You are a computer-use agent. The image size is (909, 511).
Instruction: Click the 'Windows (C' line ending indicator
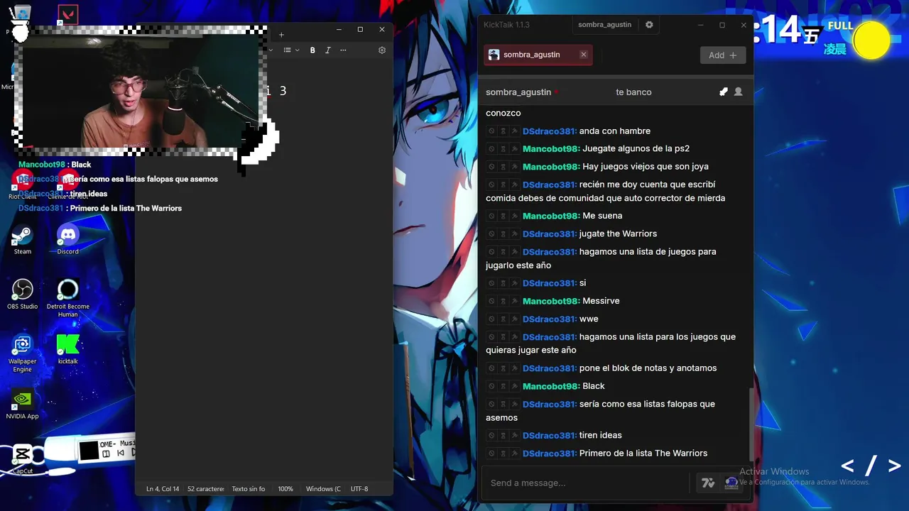click(x=323, y=489)
